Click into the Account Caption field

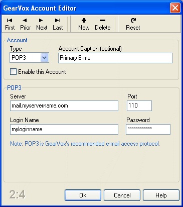(115, 58)
